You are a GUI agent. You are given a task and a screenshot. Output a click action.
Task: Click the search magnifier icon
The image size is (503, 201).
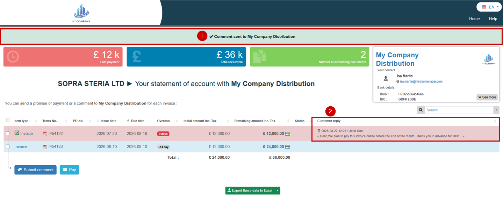click(x=421, y=110)
